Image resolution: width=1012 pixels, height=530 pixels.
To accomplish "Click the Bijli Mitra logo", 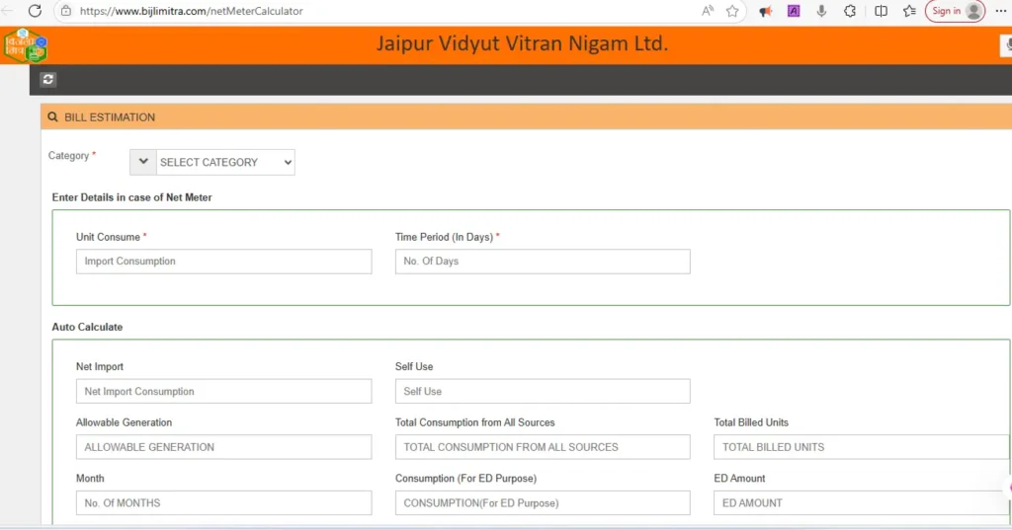I will pos(25,45).
